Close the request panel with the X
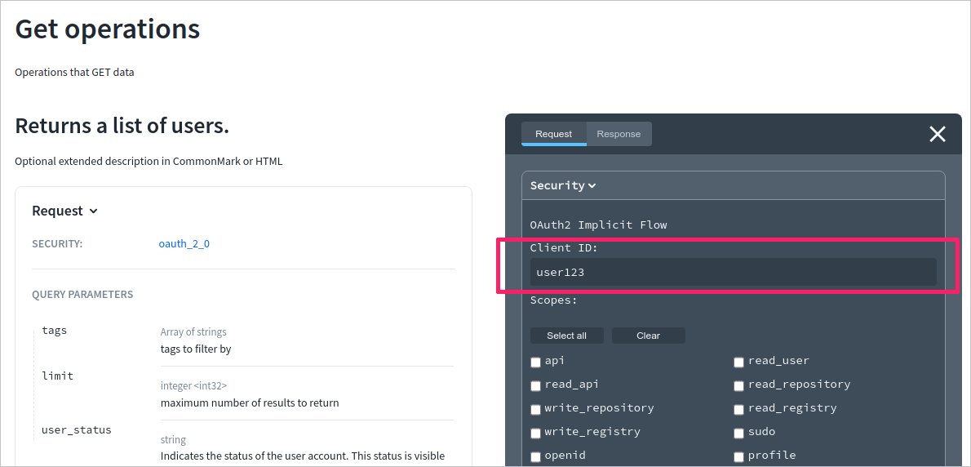This screenshot has width=971, height=467. coord(938,135)
